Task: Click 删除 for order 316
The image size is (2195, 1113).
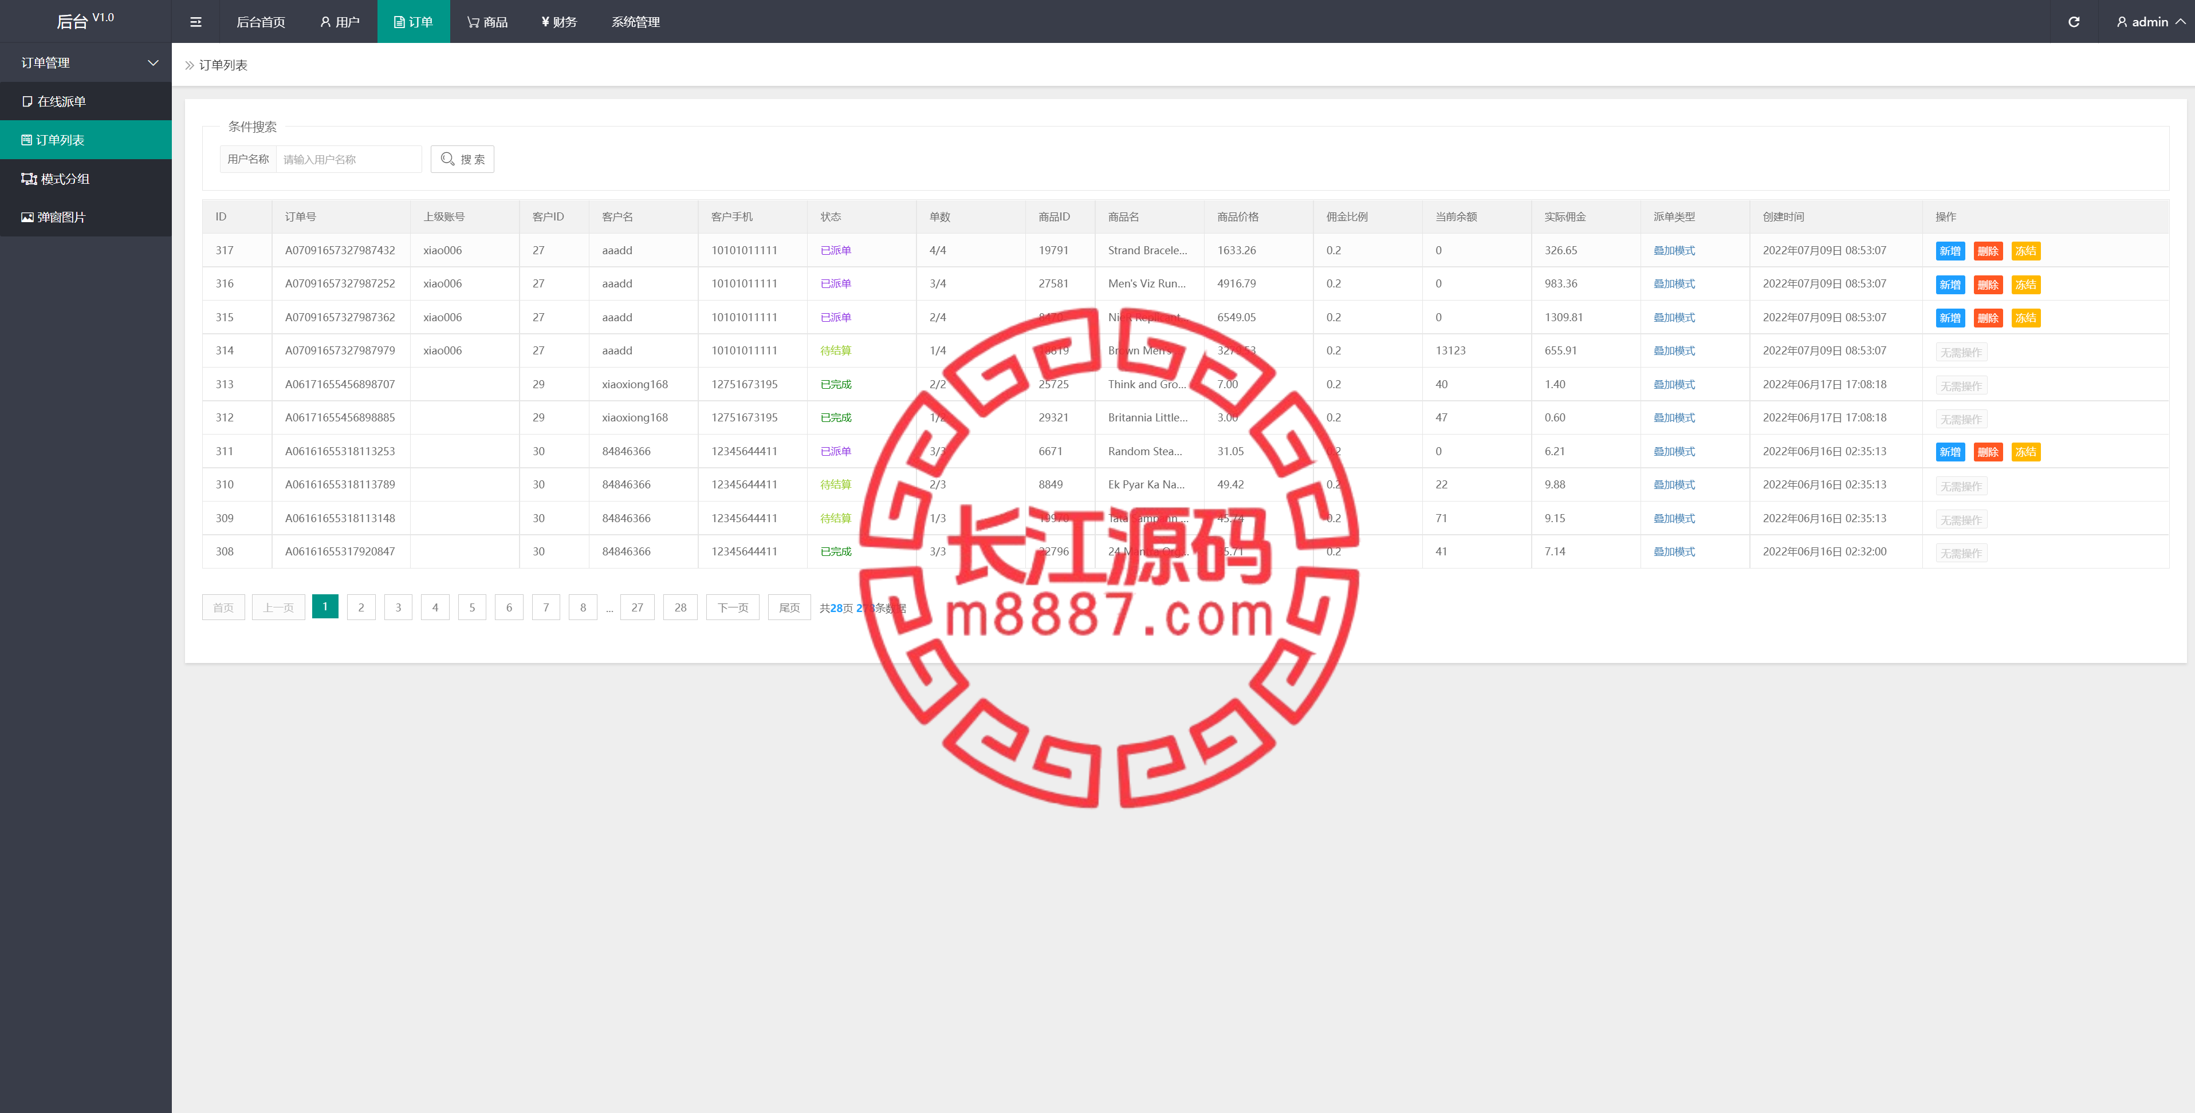Action: click(x=1987, y=285)
